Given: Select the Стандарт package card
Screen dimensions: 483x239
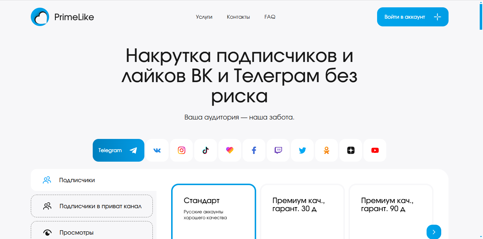Looking at the screenshot, I should 214,212.
